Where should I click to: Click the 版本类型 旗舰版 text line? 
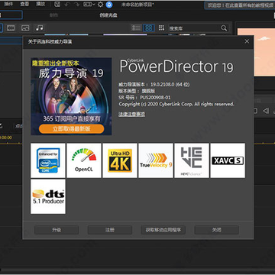pos(137,91)
